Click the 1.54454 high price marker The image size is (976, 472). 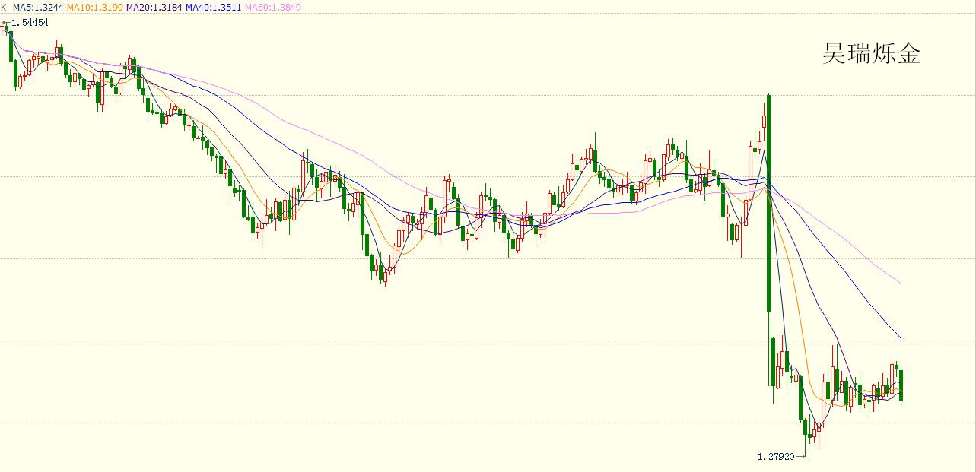tap(30, 23)
